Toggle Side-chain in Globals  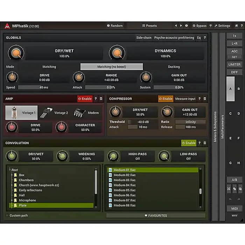(x=144, y=38)
